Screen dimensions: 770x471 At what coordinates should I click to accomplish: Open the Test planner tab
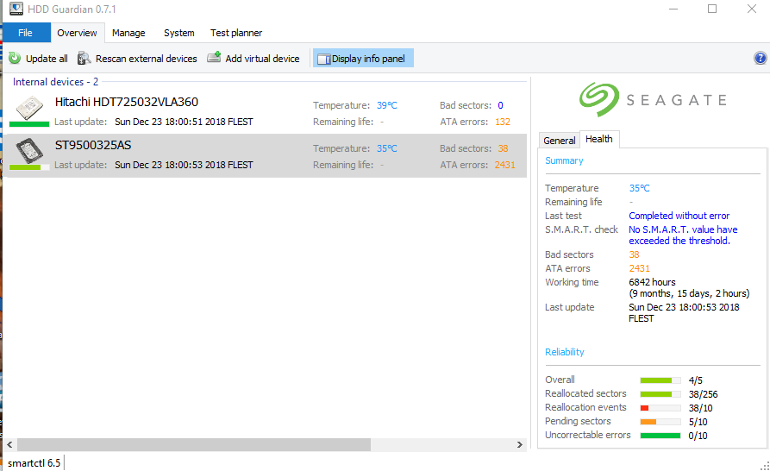click(x=236, y=33)
